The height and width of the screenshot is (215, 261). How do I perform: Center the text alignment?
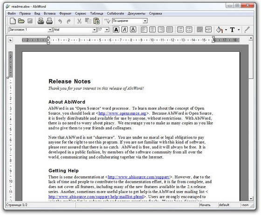point(152,30)
